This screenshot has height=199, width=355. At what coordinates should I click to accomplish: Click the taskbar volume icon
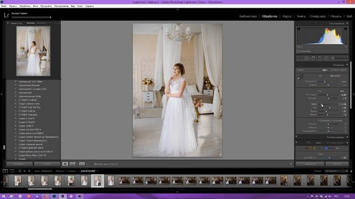(330, 197)
